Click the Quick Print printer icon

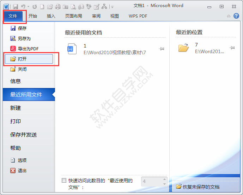coord(58,7)
